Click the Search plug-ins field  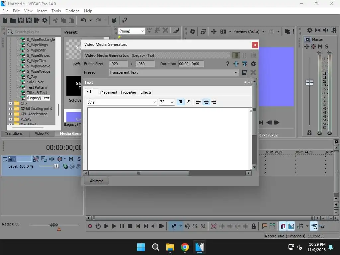34,32
